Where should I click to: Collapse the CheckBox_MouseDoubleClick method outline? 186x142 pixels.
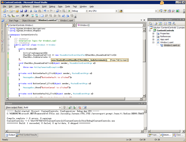point(9,63)
